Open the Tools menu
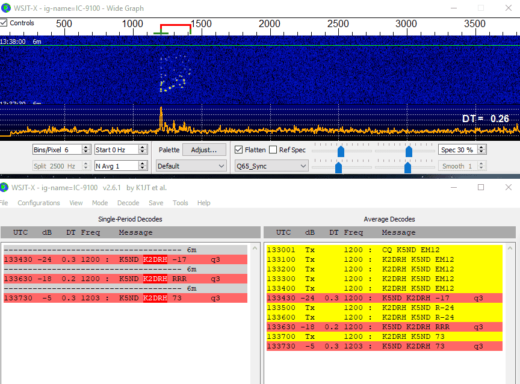 (x=181, y=203)
